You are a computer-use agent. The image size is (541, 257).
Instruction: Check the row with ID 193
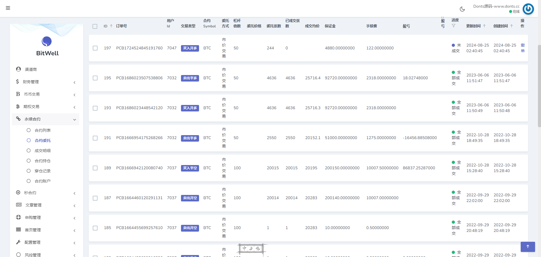pyautogui.click(x=95, y=108)
